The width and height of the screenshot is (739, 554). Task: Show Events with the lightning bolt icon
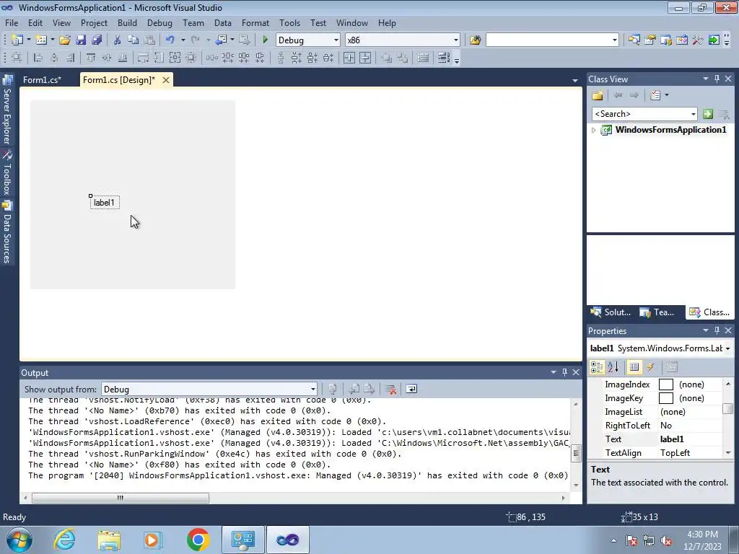click(650, 367)
